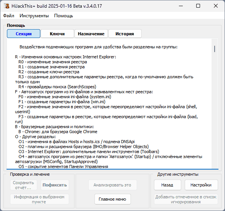
Task: Click heading 'B - Браузерные расширения и политики:'
Action: click(54, 127)
